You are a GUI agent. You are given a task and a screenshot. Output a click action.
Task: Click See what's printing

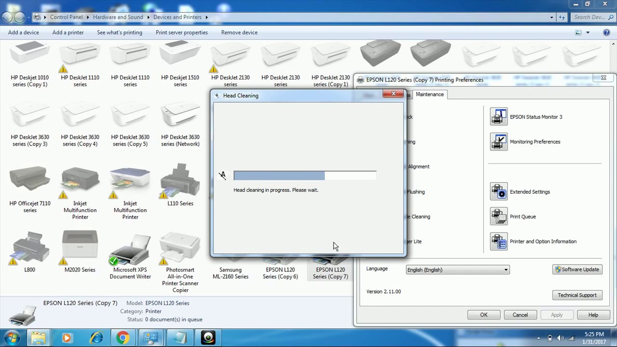point(120,32)
